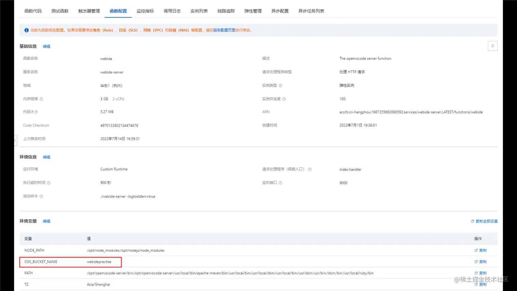The width and height of the screenshot is (517, 291).
Task: Open the 弹性管理 tab
Action: (x=253, y=11)
